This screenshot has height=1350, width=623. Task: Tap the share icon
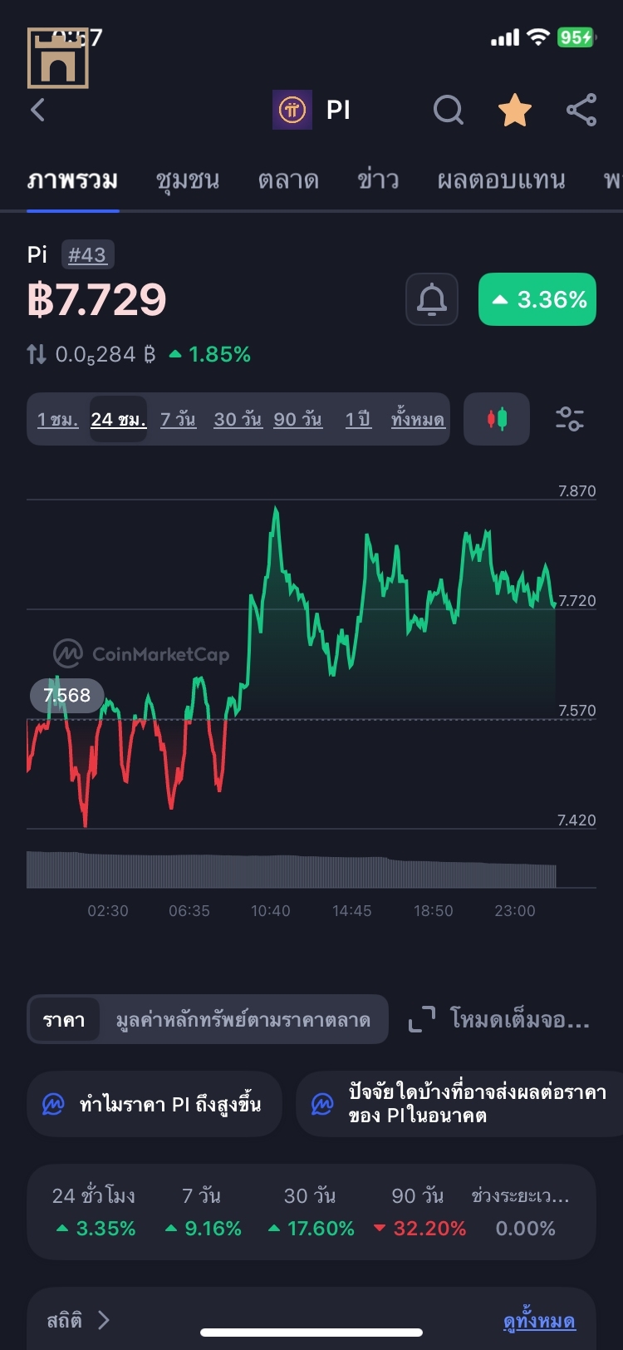[581, 110]
